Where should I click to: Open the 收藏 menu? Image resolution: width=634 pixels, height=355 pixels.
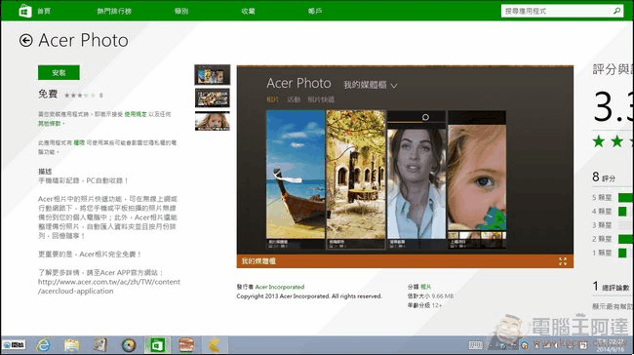coord(248,11)
